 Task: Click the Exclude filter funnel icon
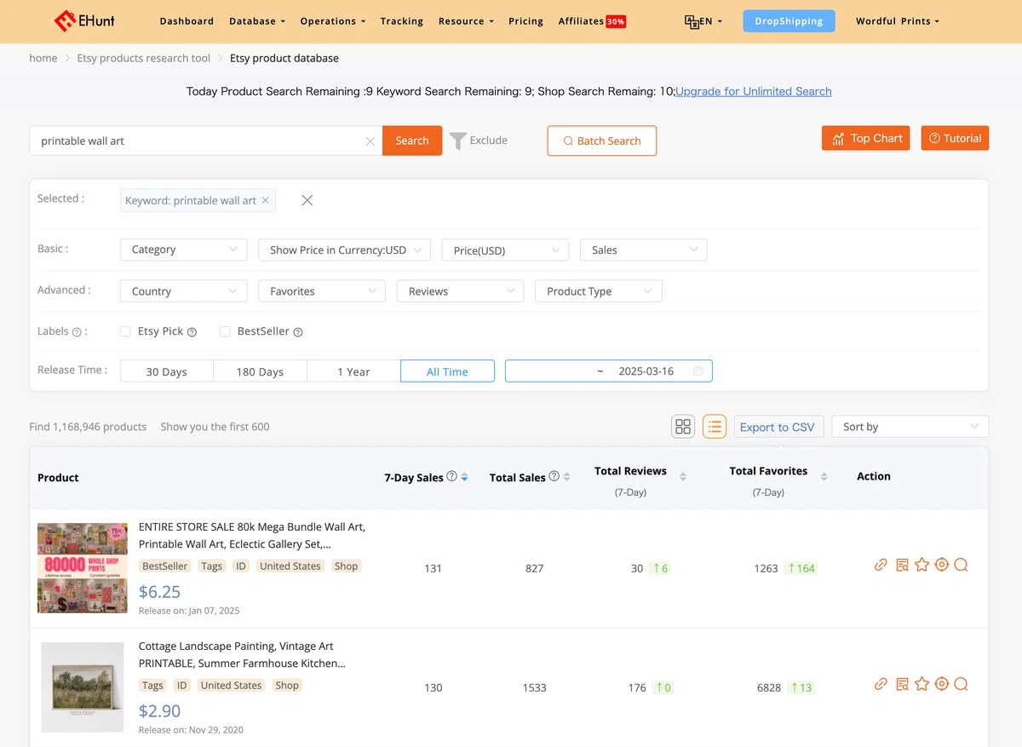[x=458, y=141]
